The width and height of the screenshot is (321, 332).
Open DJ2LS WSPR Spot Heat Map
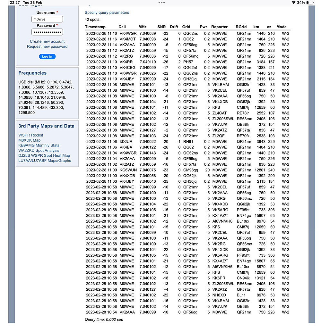tap(44, 155)
